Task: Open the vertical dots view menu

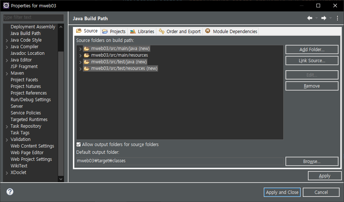Action: pyautogui.click(x=337, y=18)
